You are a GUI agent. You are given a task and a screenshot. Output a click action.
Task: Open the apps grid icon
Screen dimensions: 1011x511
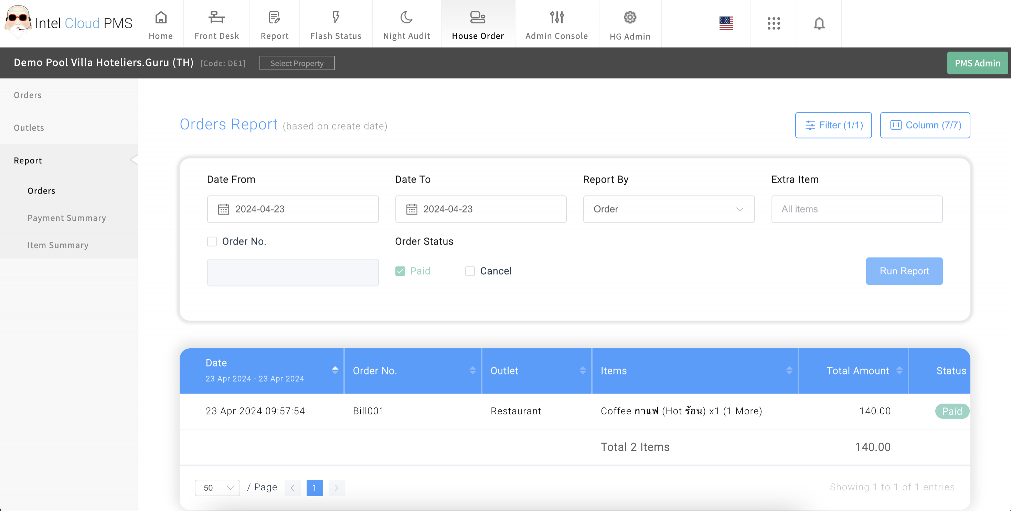point(773,23)
